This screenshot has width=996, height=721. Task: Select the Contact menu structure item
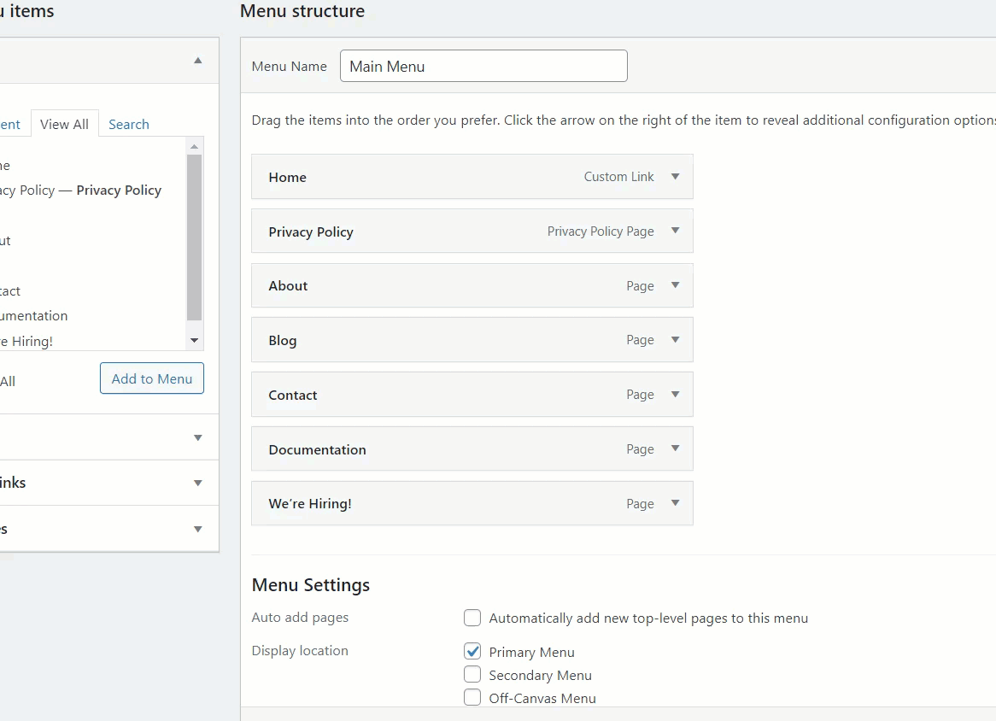472,395
